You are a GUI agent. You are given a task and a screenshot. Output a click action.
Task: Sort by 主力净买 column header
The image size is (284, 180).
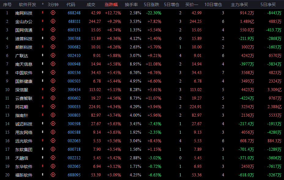239,5
